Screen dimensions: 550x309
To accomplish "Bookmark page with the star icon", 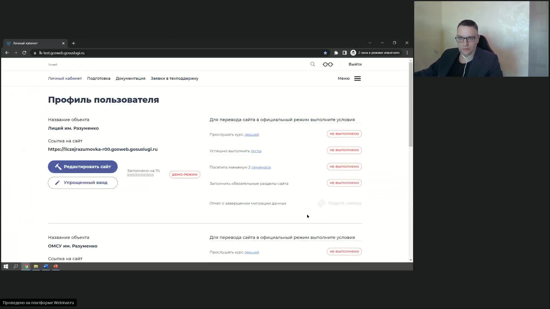I will point(325,53).
